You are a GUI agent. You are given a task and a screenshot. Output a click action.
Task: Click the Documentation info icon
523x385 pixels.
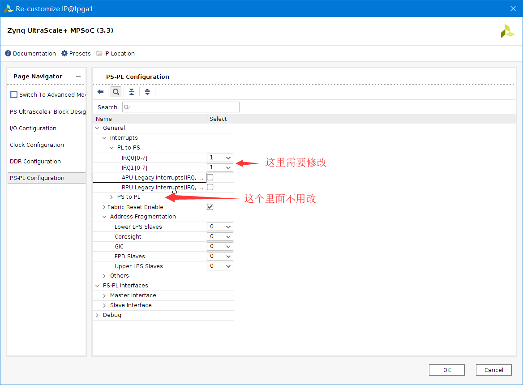pos(8,53)
